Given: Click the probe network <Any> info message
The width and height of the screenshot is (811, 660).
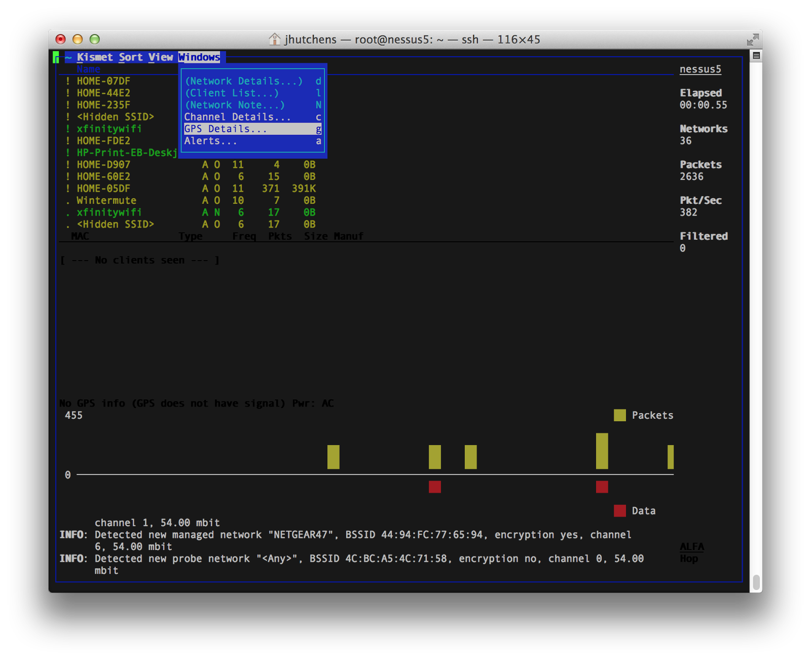Looking at the screenshot, I should pyautogui.click(x=352, y=564).
